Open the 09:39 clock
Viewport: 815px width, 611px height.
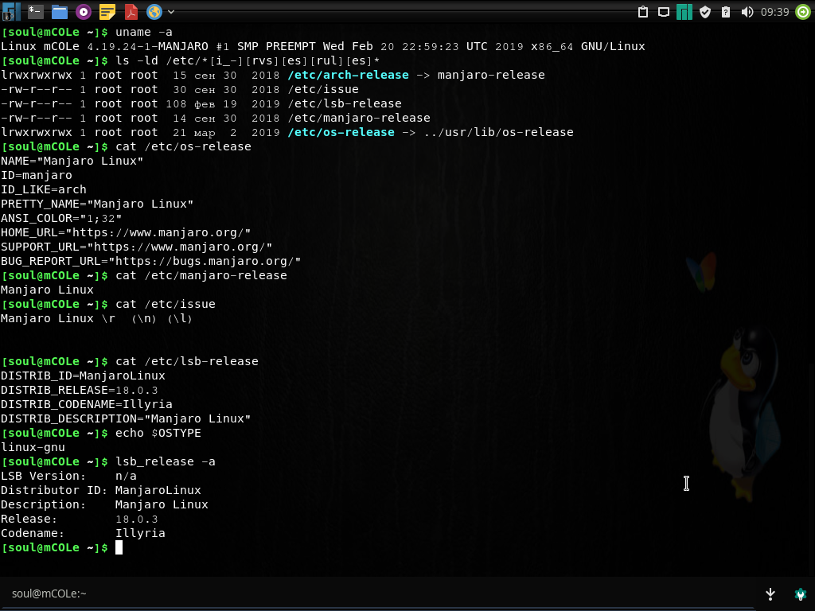click(x=774, y=12)
